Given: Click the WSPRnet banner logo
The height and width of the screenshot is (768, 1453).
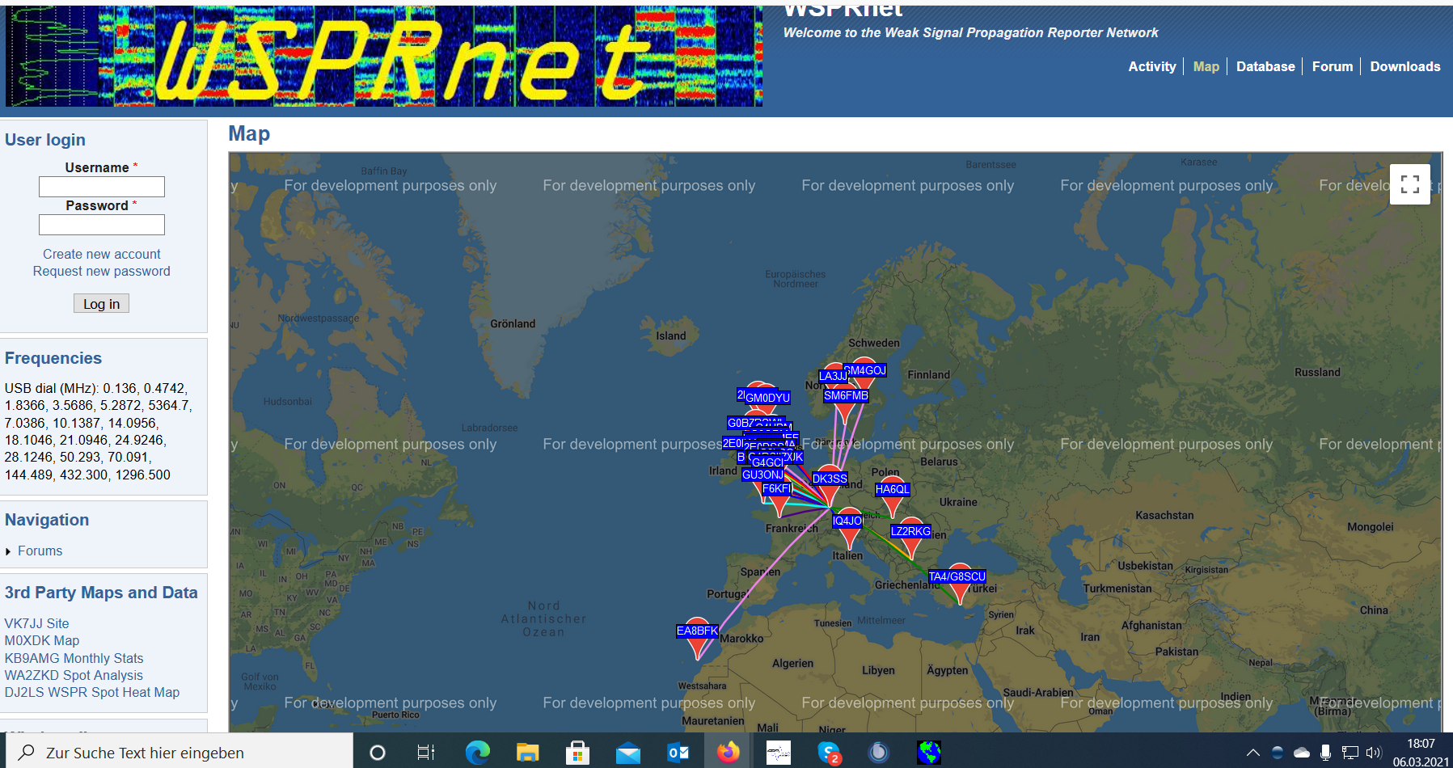Looking at the screenshot, I should point(384,56).
